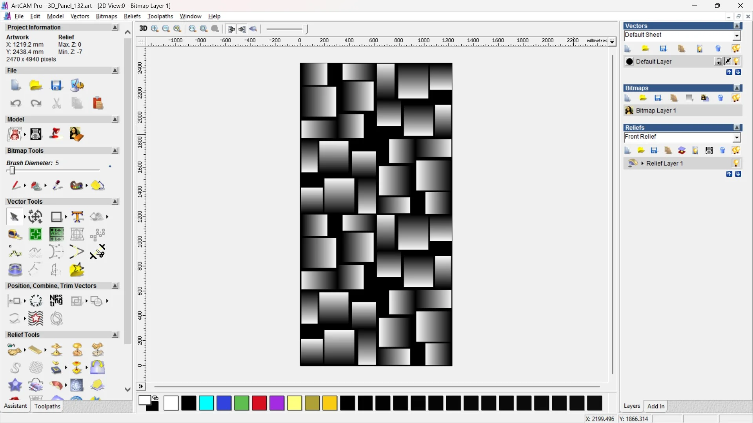Collapse the Vector Tools section
Image resolution: width=753 pixels, height=423 pixels.
pyautogui.click(x=115, y=201)
